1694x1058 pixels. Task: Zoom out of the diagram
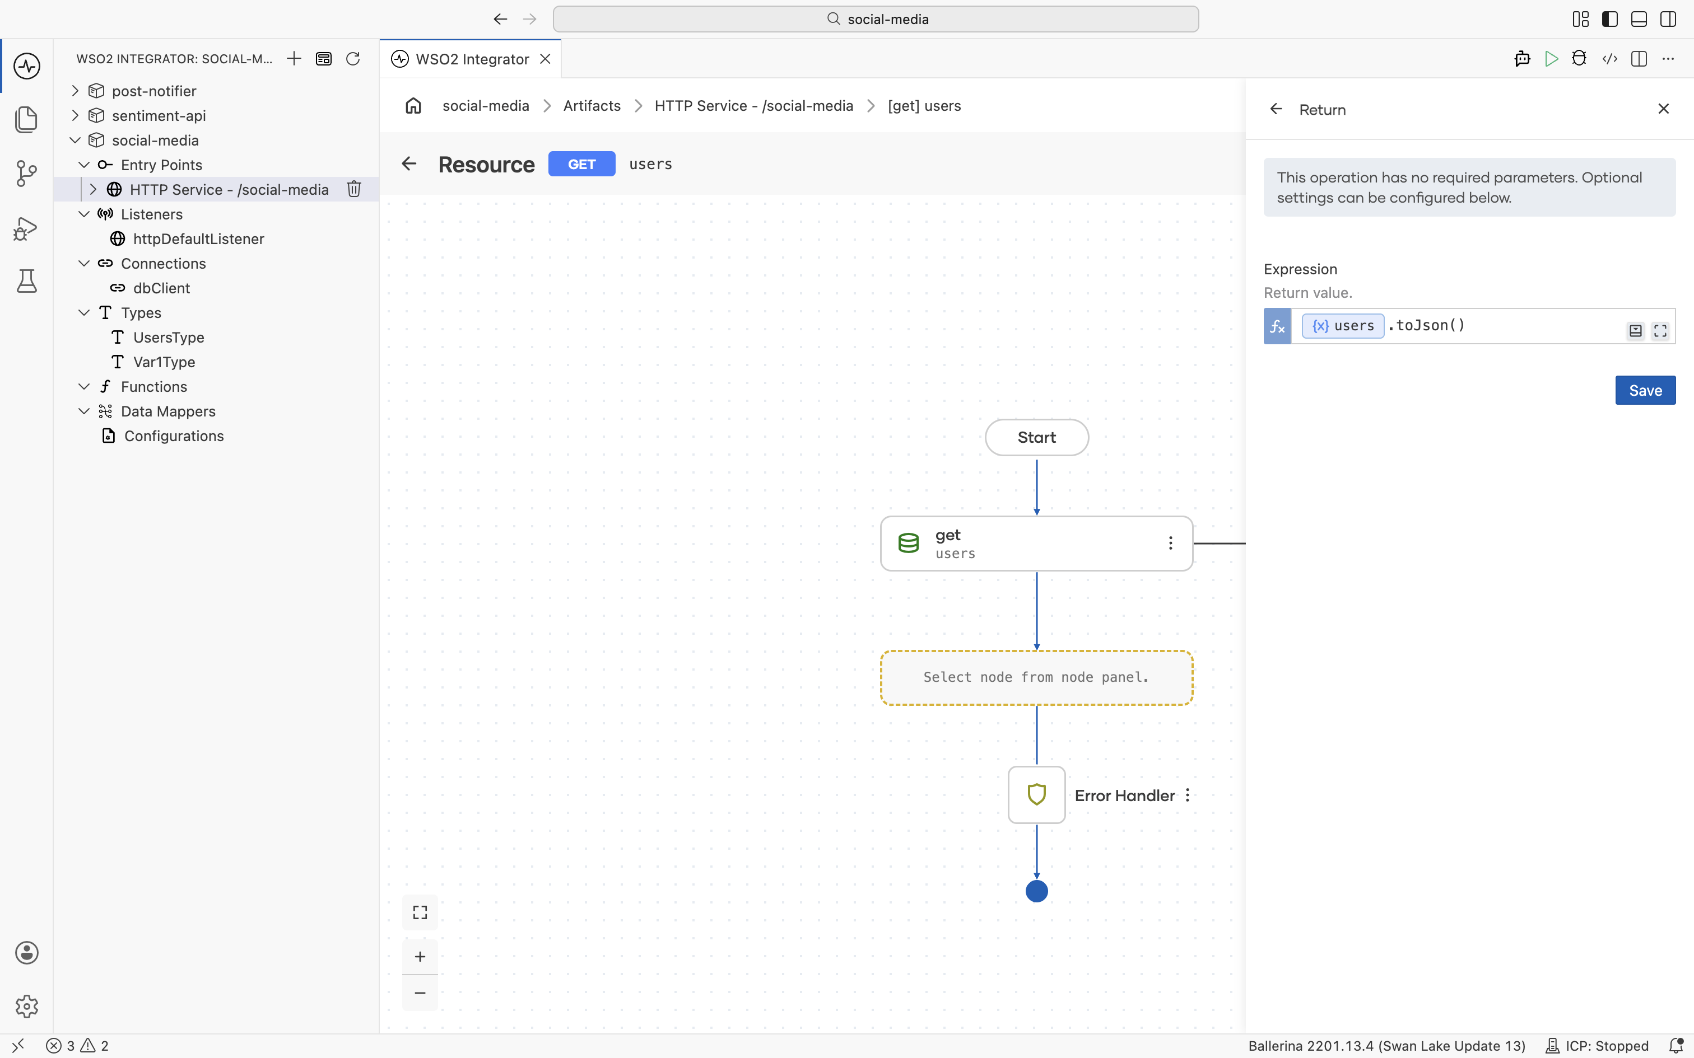click(x=420, y=993)
